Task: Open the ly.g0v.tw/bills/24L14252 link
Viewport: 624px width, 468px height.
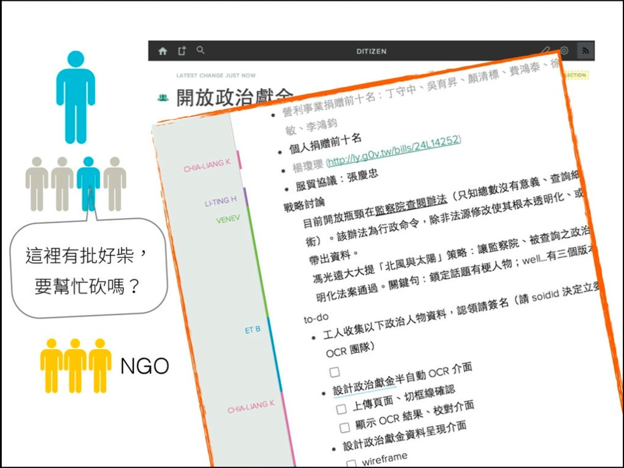Action: click(x=393, y=151)
